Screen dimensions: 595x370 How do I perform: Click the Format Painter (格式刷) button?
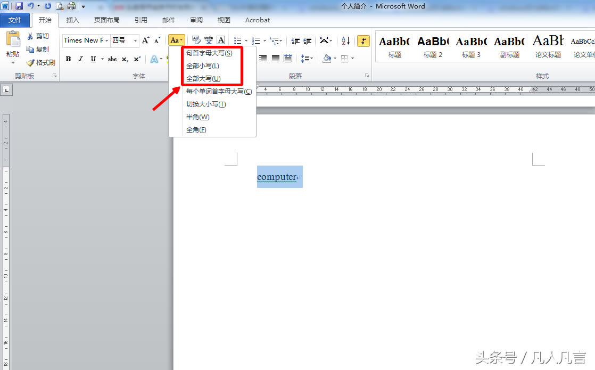(41, 62)
